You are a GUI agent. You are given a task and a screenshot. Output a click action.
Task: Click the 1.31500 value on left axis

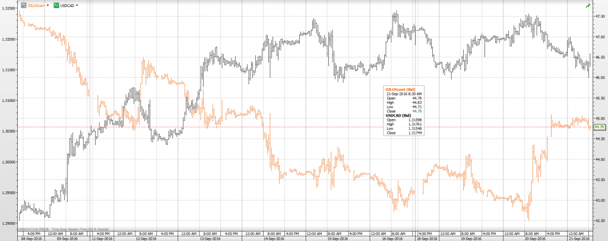point(8,70)
